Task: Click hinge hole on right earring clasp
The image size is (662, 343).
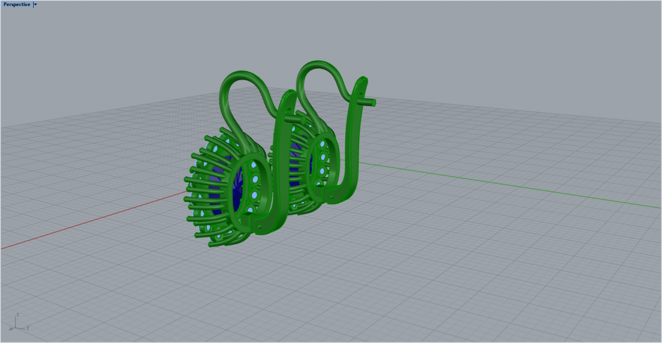Action: 333,196
